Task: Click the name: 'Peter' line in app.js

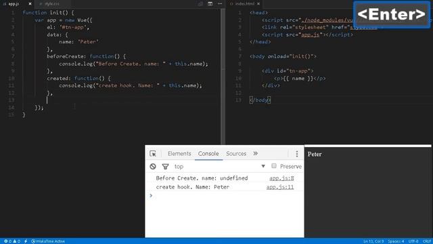Action: (x=78, y=42)
